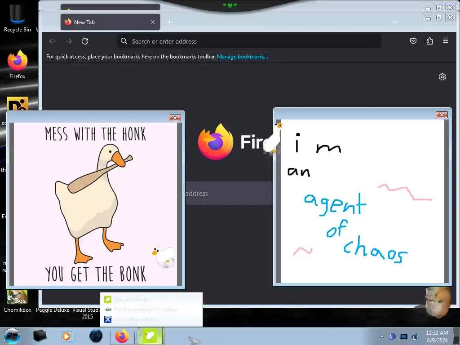460x345 pixels.
Task: Click the goose with bat meme image
Action: point(95,204)
